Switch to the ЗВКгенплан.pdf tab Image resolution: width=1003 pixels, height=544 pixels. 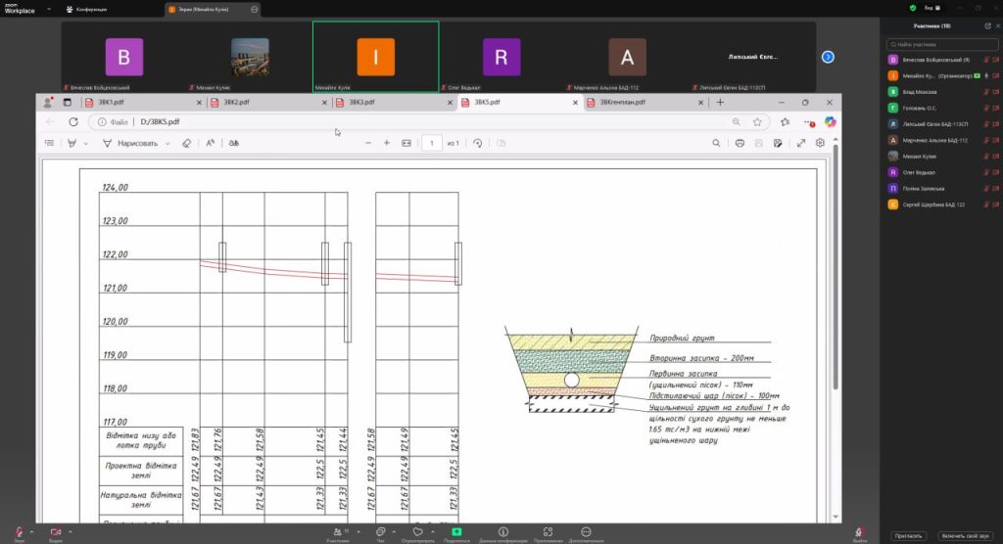click(623, 102)
